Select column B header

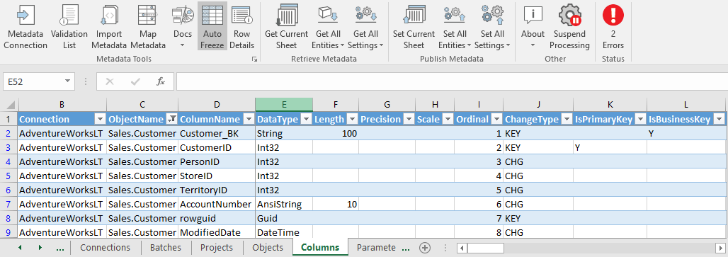pyautogui.click(x=62, y=105)
